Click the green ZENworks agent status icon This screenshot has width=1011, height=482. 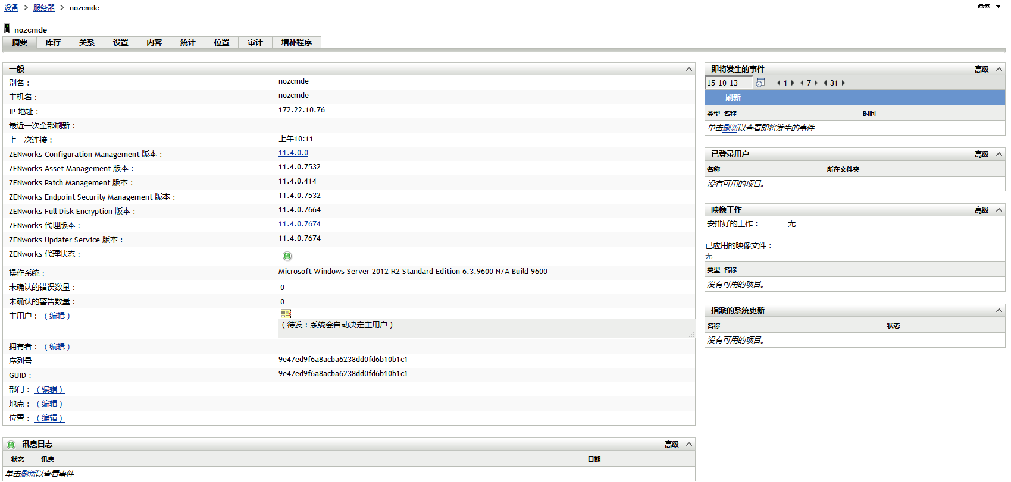(x=287, y=256)
